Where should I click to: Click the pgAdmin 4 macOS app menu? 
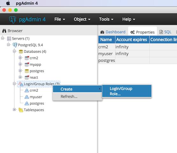[x=27, y=3]
